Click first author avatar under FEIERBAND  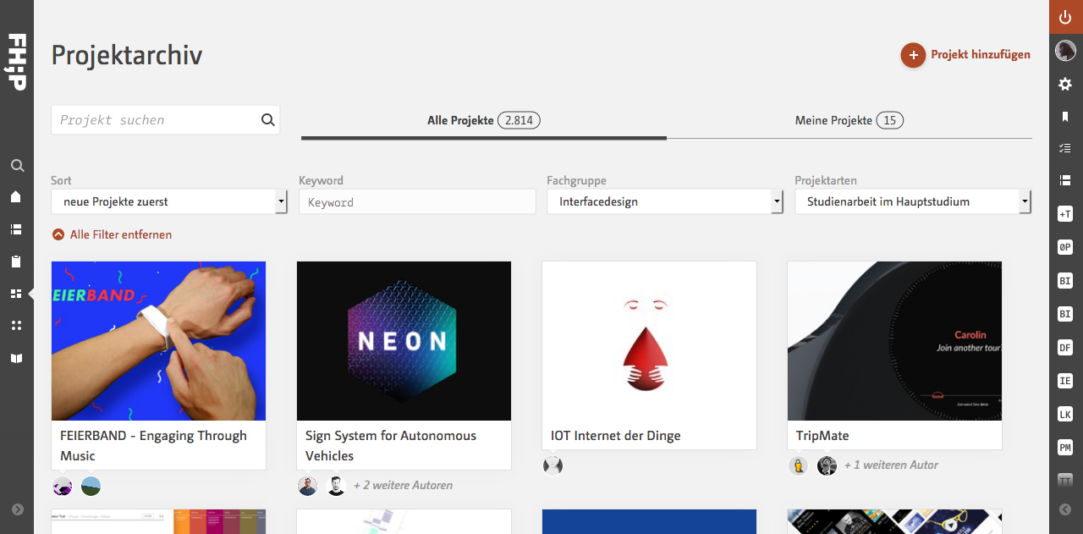(63, 487)
